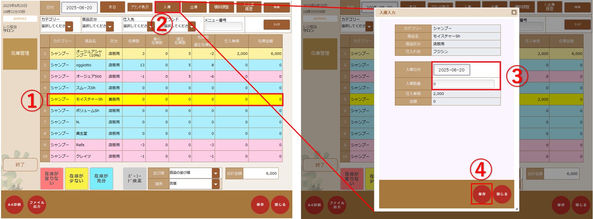Click the 在庫金額 column header on the undimmed screen
Screen dimensions: 593x219
[x=266, y=41]
